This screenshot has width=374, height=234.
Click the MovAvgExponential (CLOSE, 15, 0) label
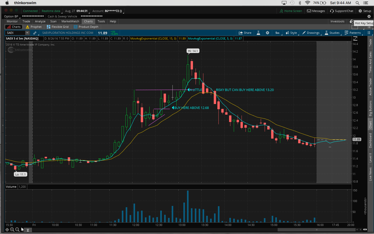[x=153, y=38]
